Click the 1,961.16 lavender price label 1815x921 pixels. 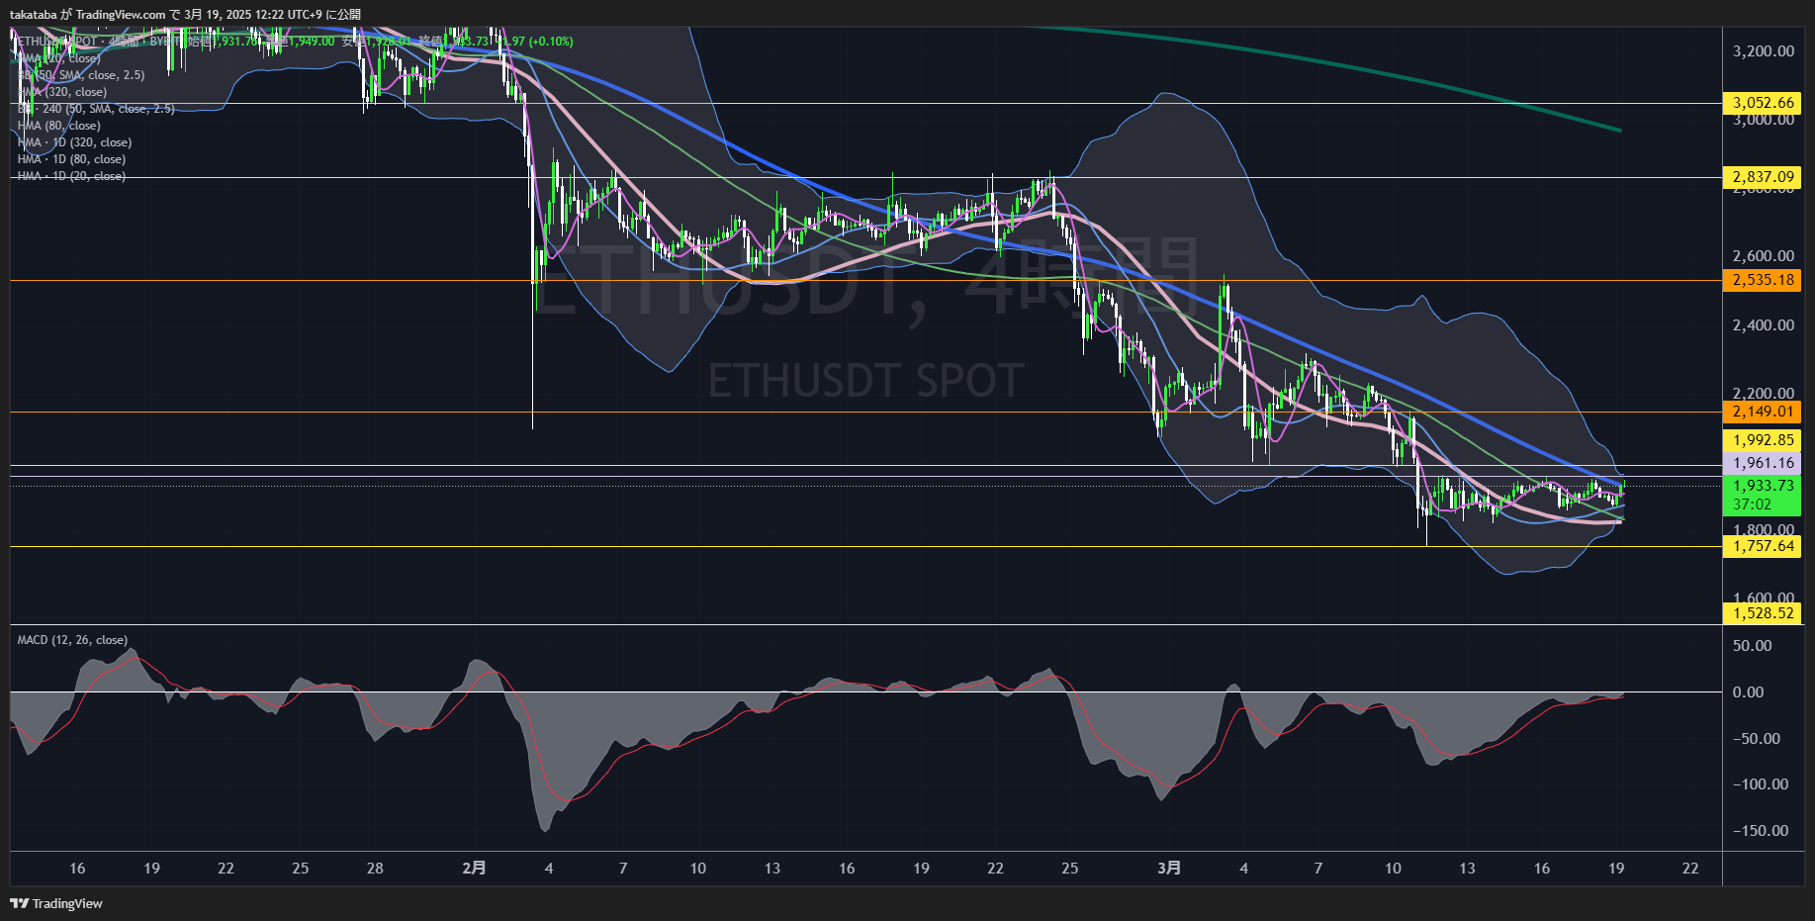pyautogui.click(x=1763, y=463)
